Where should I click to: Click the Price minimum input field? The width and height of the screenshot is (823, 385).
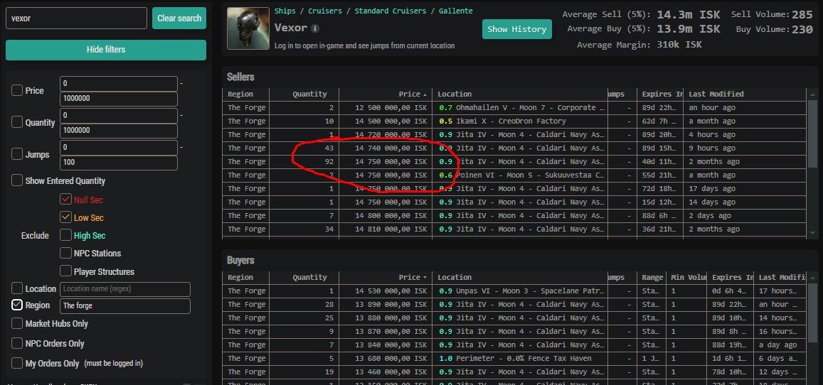pos(119,84)
